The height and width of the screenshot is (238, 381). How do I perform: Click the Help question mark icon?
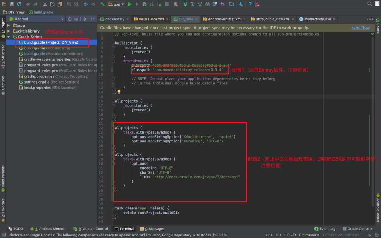click(250, 4)
